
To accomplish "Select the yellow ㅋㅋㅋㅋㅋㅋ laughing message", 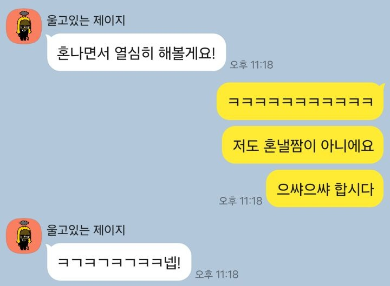I will 300,101.
